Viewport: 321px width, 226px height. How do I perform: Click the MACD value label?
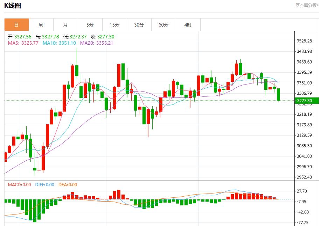(x=19, y=185)
